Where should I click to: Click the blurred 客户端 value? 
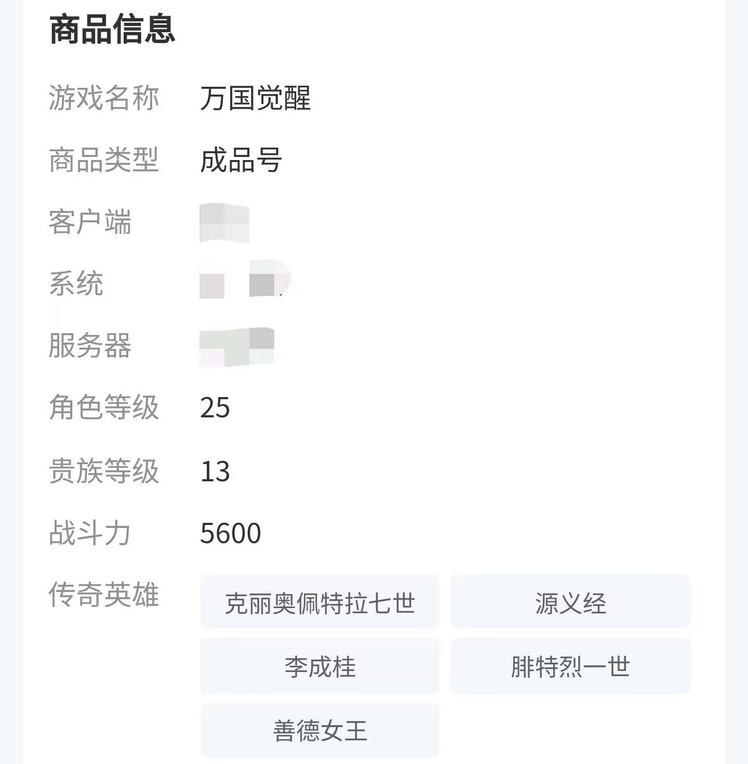pyautogui.click(x=224, y=223)
